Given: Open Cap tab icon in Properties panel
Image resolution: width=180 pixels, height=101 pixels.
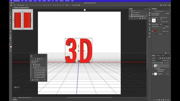Looking at the screenshot, I should (157, 11).
